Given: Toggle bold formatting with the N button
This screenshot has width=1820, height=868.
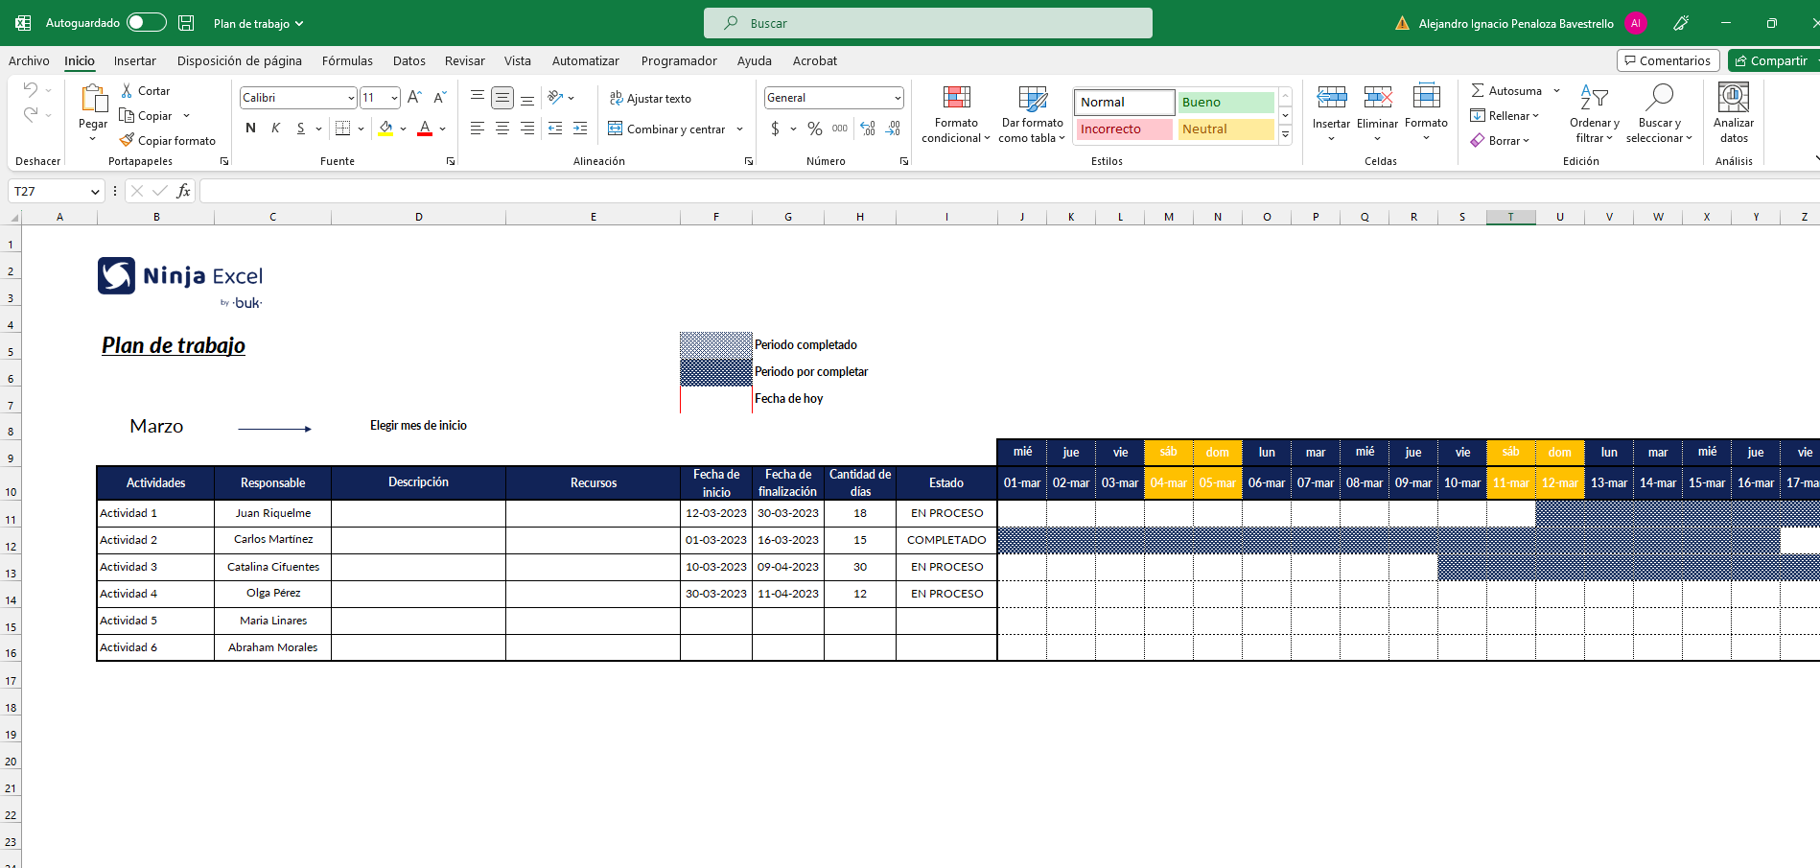Looking at the screenshot, I should point(249,128).
